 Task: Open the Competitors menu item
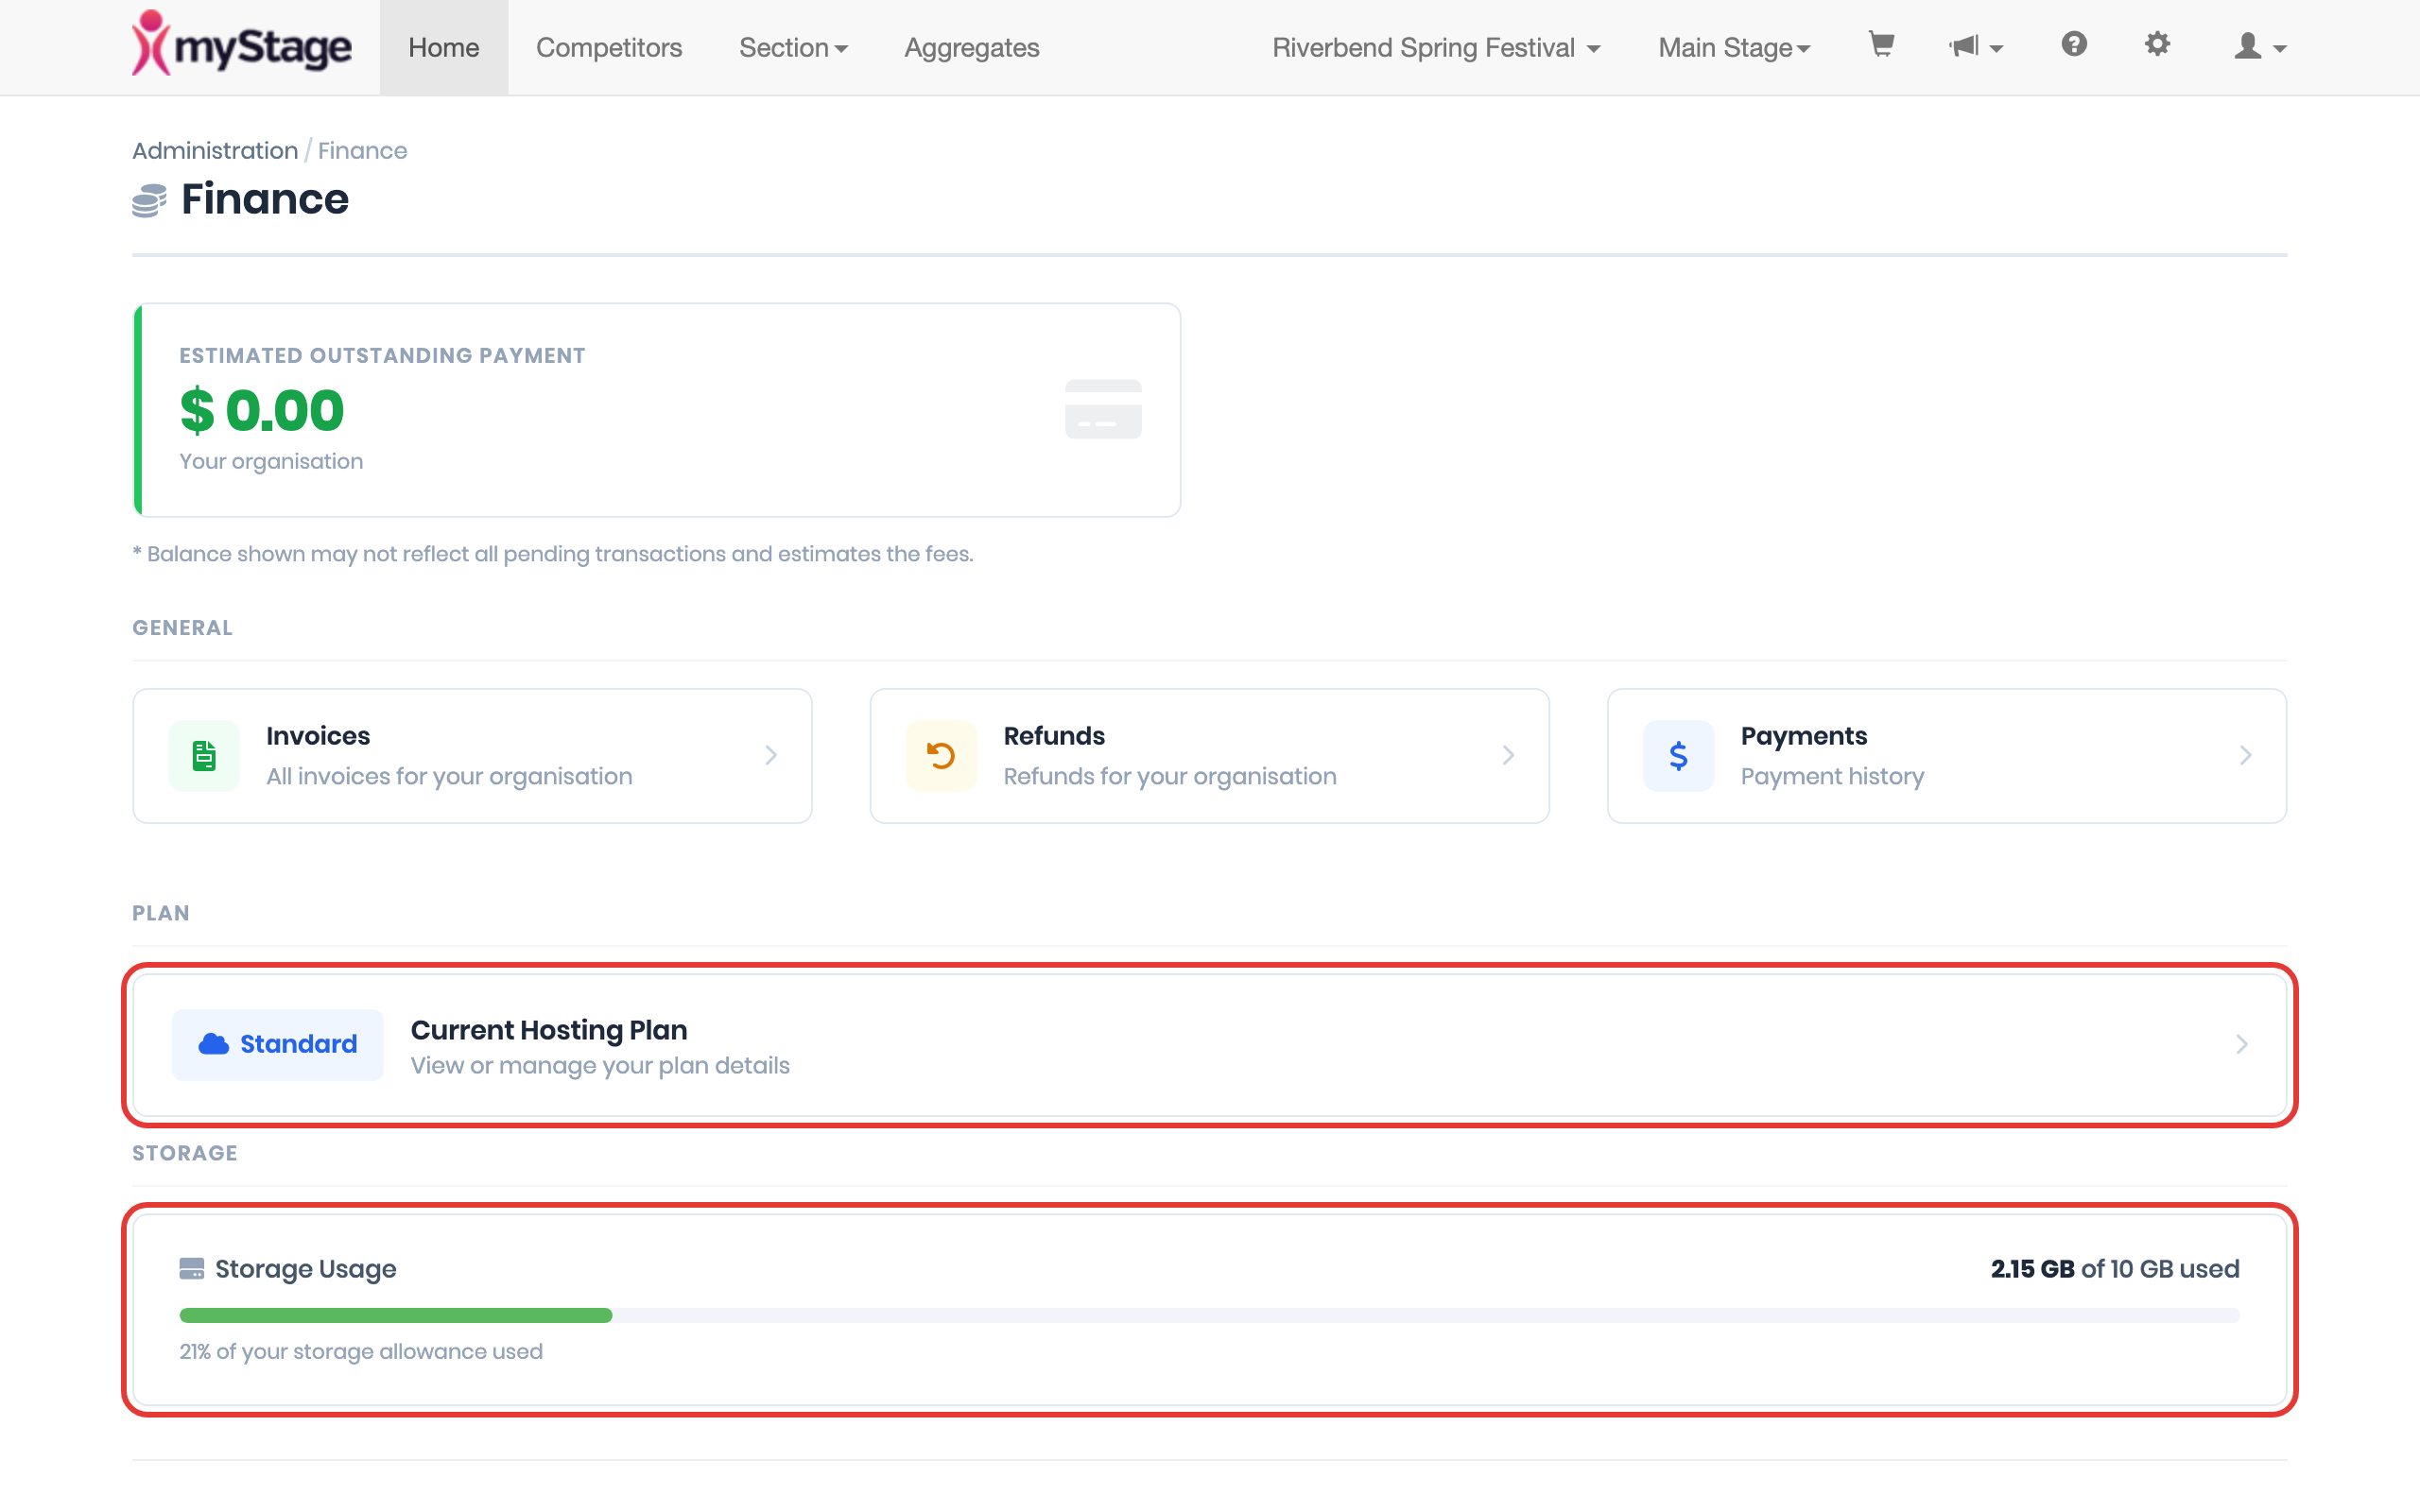click(609, 47)
